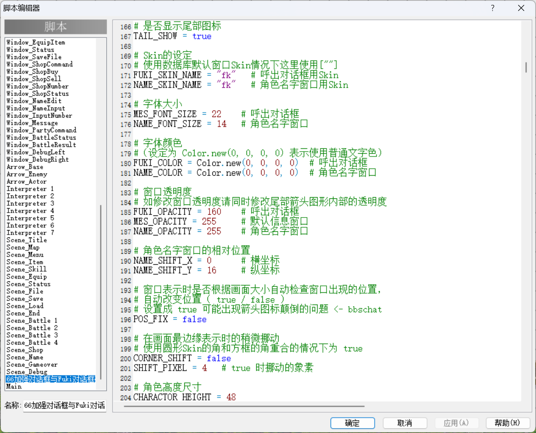This screenshot has height=433, width=536.
Task: Select Arrow_Actor script
Action: (x=26, y=181)
